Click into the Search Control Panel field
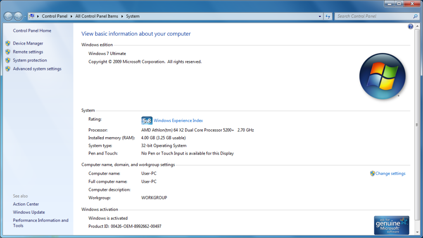The image size is (423, 238). pyautogui.click(x=374, y=17)
